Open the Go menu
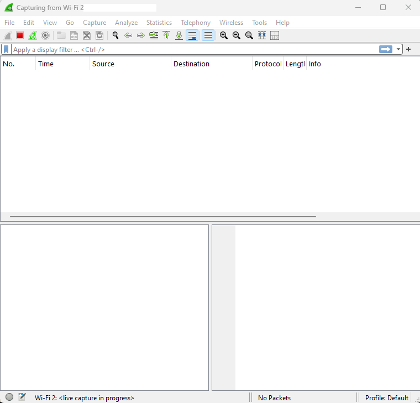420x403 pixels. click(70, 23)
